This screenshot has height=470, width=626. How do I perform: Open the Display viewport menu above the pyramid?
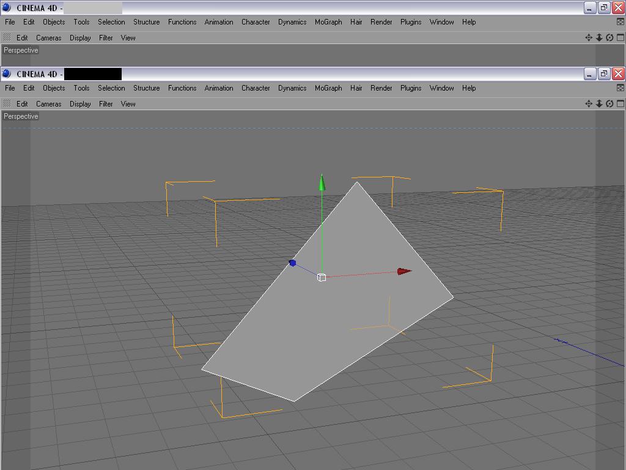click(80, 104)
